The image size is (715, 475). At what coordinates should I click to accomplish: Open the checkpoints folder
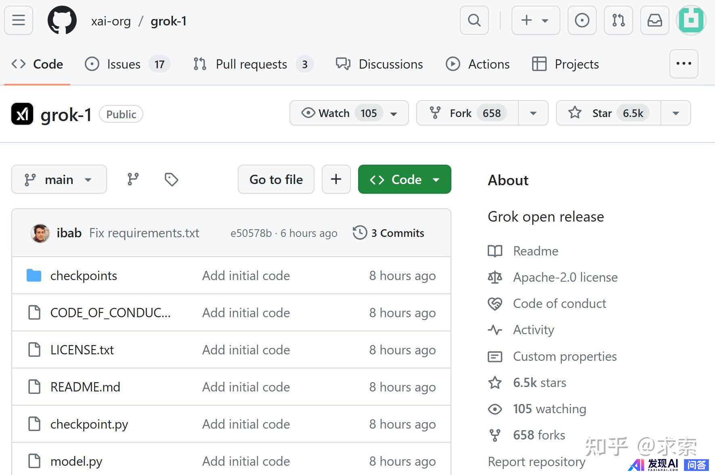84,276
